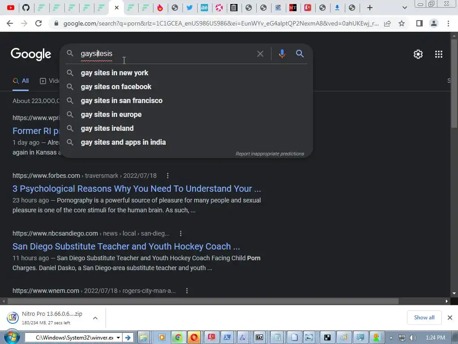Open the Google apps grid
Viewport: 458px width, 344px height.
(x=438, y=54)
